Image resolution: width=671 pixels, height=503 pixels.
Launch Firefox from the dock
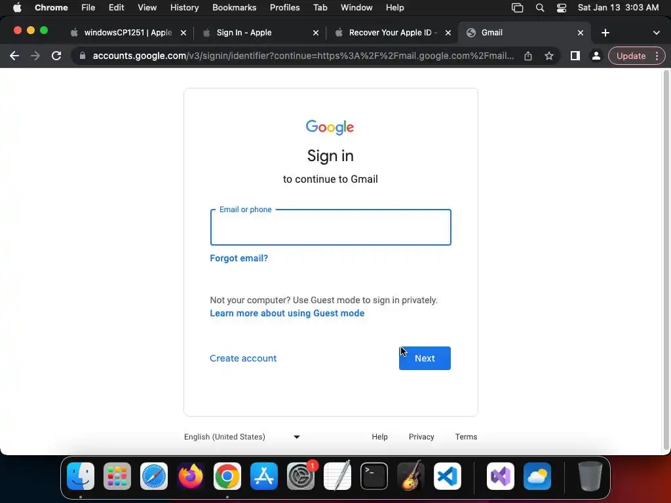click(191, 476)
